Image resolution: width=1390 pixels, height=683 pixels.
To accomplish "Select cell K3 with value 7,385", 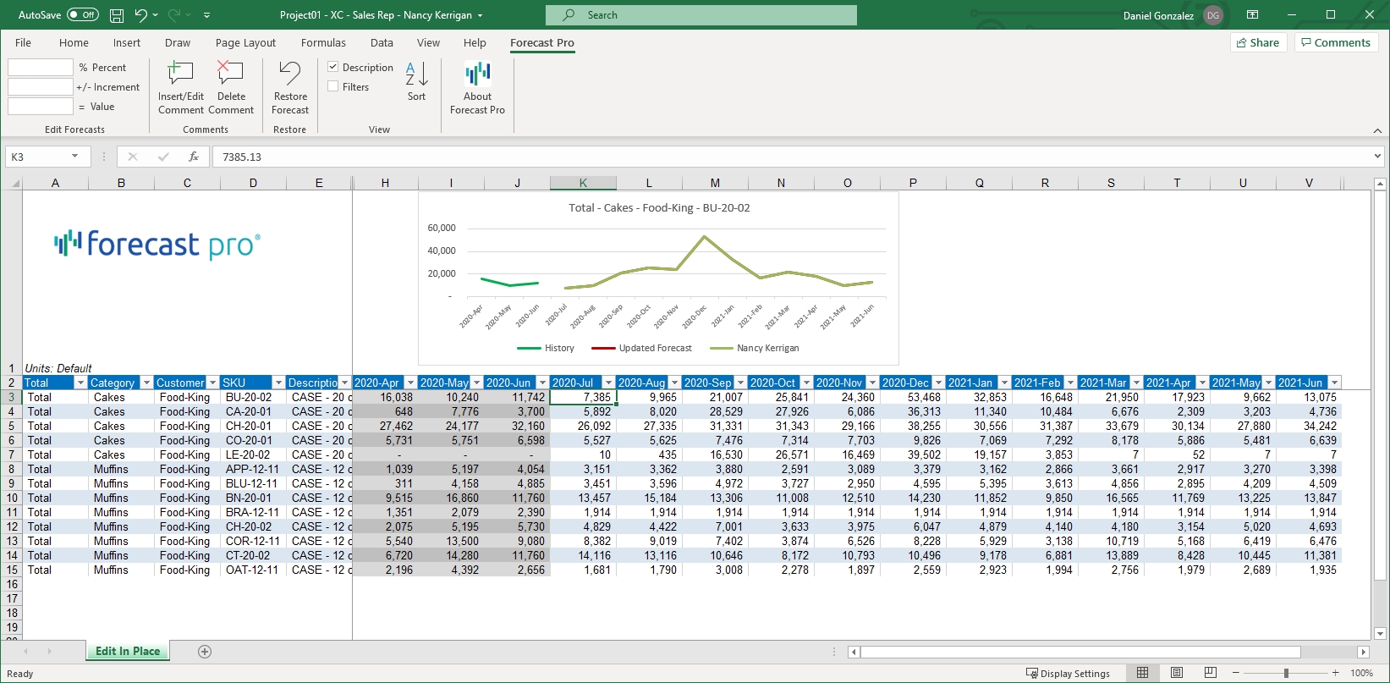I will [583, 397].
